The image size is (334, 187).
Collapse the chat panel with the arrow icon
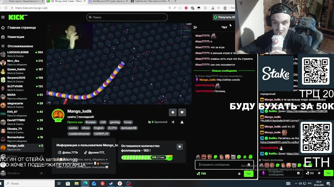(x=195, y=27)
